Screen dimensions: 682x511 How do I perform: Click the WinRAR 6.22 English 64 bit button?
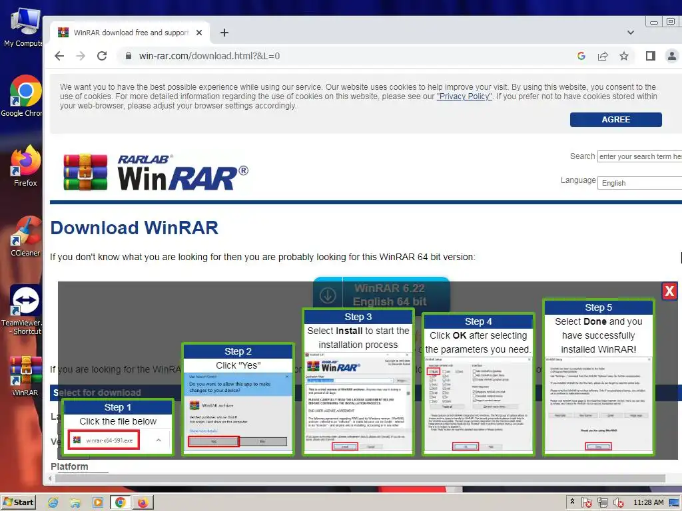pos(381,294)
